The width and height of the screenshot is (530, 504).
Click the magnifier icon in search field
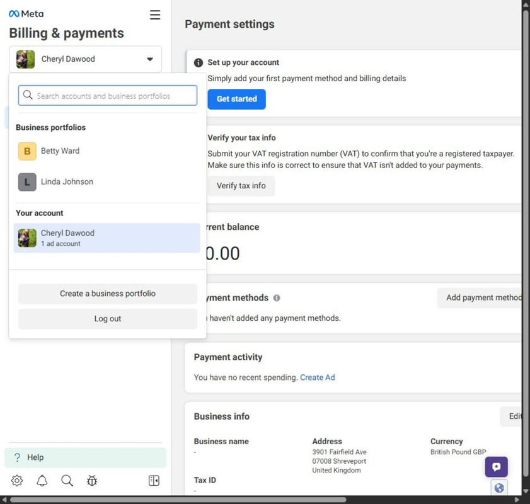pyautogui.click(x=28, y=95)
